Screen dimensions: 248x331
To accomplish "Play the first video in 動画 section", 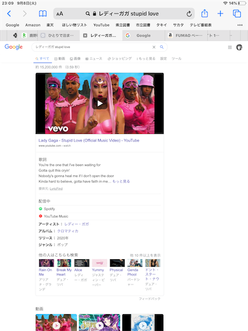I will click(x=56, y=323).
